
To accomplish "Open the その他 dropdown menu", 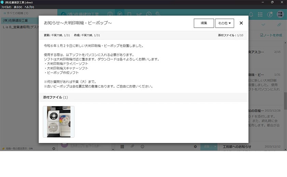I will [224, 23].
